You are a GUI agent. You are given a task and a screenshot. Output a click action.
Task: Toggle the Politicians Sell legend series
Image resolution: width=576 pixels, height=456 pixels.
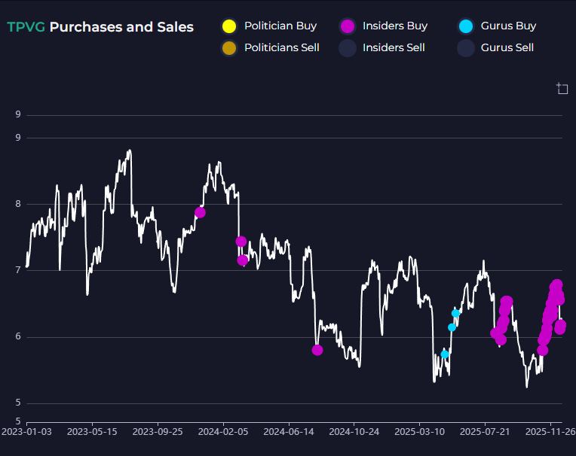pos(230,48)
